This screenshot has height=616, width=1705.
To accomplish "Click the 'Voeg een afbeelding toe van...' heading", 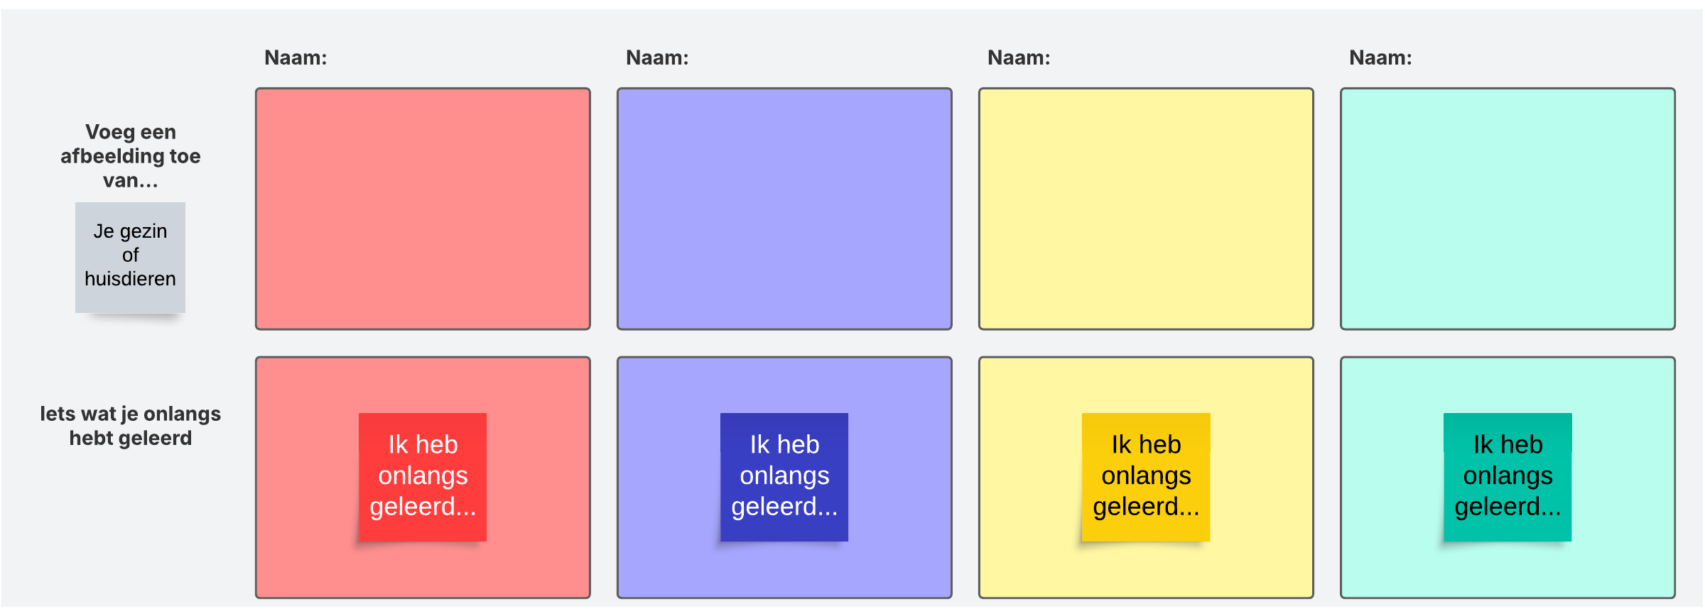I will pos(131,156).
